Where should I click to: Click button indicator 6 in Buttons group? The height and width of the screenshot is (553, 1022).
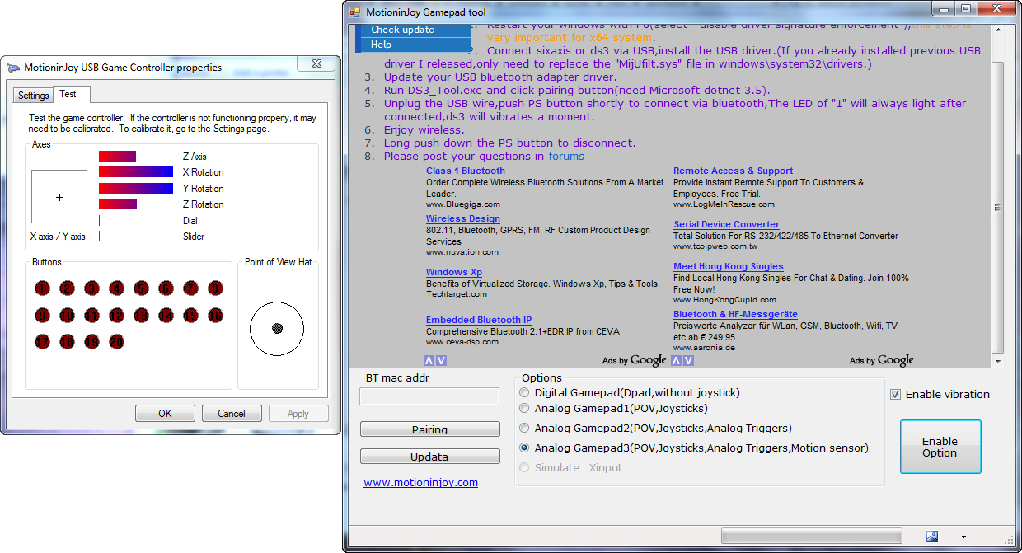[166, 288]
